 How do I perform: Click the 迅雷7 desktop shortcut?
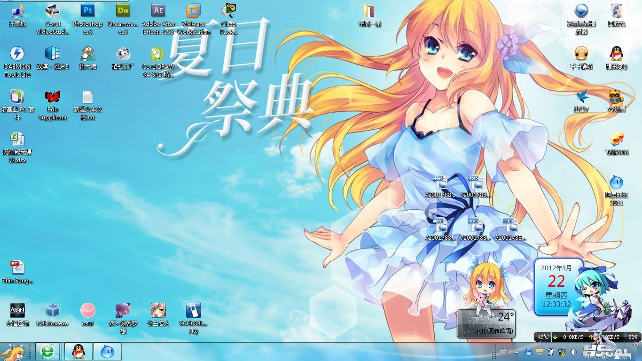tap(581, 102)
